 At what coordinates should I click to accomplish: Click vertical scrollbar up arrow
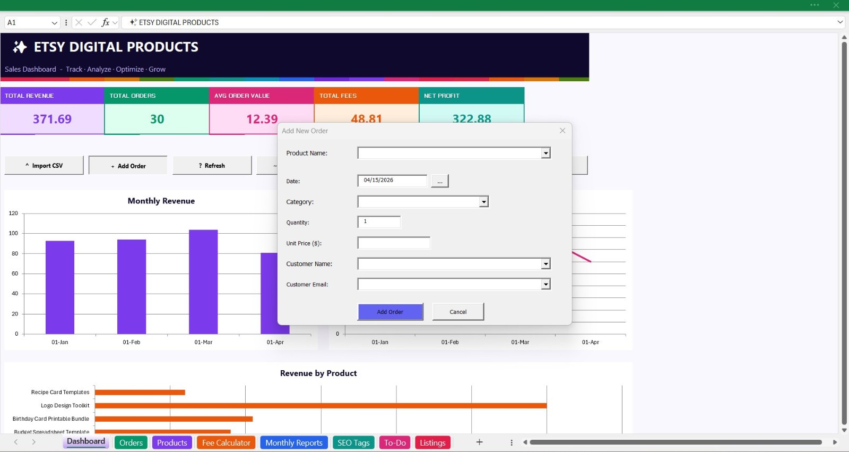[844, 38]
